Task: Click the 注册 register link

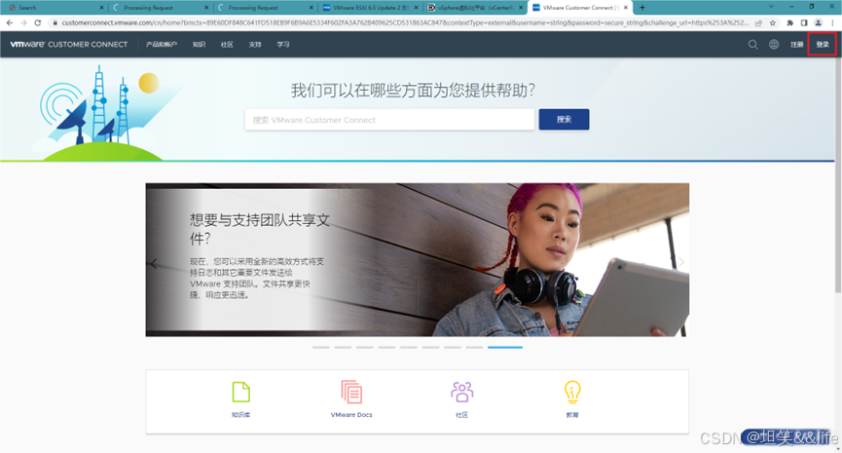Action: (x=797, y=45)
